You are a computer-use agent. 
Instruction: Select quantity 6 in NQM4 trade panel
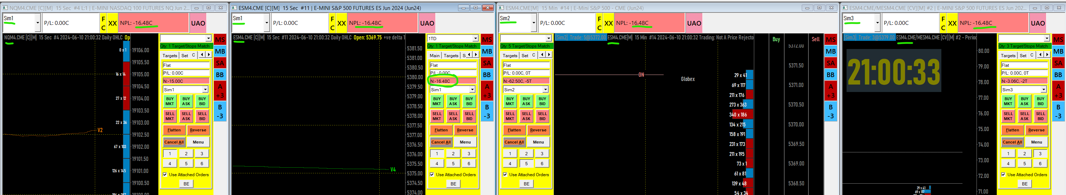pyautogui.click(x=202, y=163)
